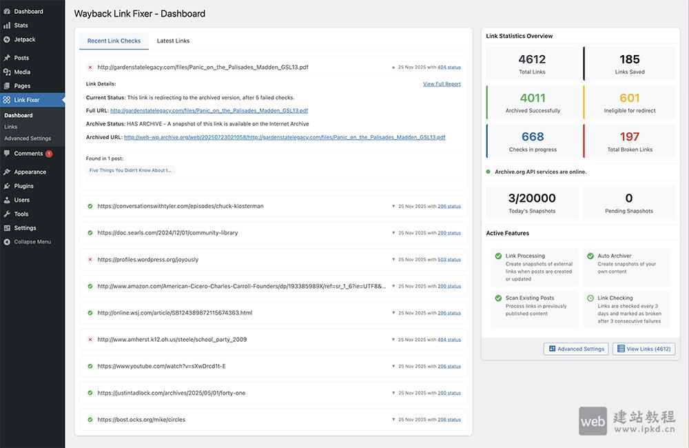Open Jetpack from the sidebar icon
Image resolution: width=689 pixels, height=448 pixels.
[7, 39]
